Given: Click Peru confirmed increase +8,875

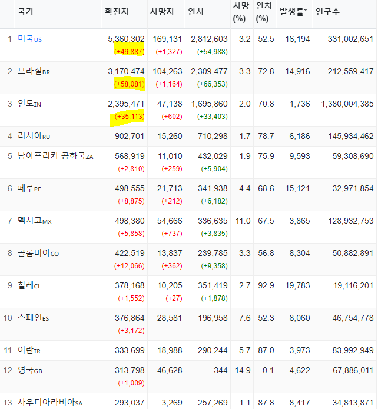Looking at the screenshot, I should (x=131, y=201).
